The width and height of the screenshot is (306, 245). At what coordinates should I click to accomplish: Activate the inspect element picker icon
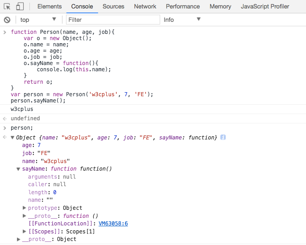[7, 7]
